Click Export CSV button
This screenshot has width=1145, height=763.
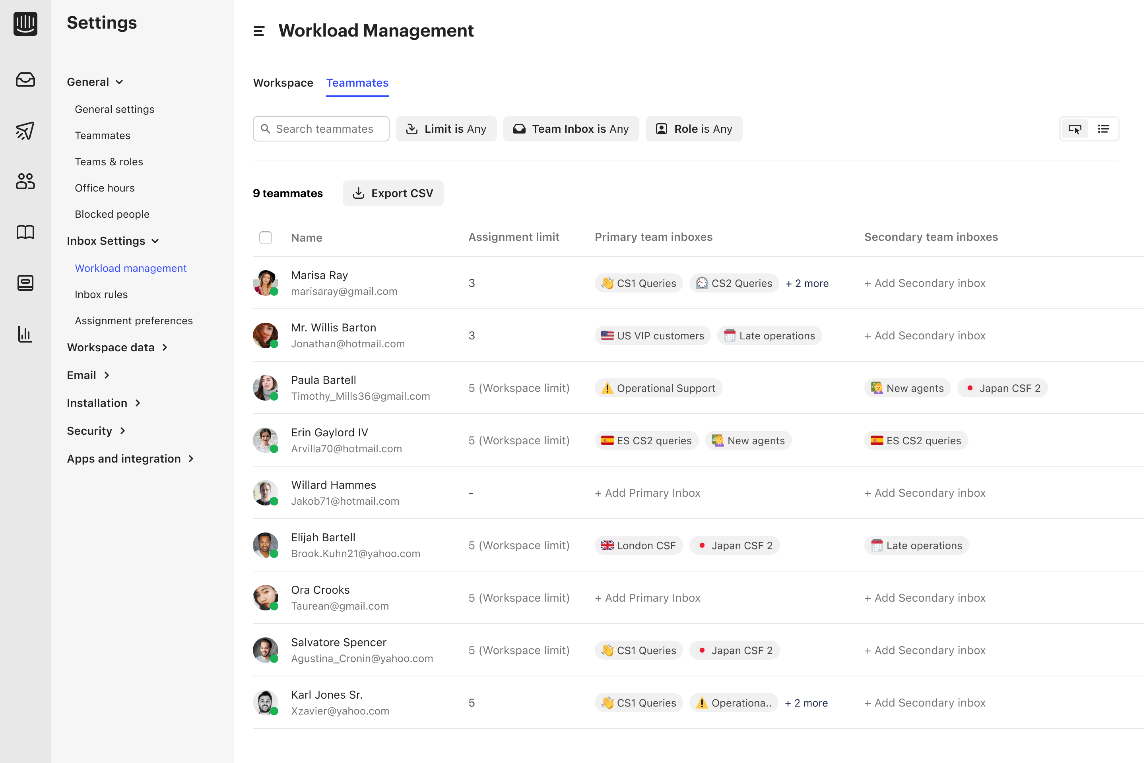click(x=394, y=193)
